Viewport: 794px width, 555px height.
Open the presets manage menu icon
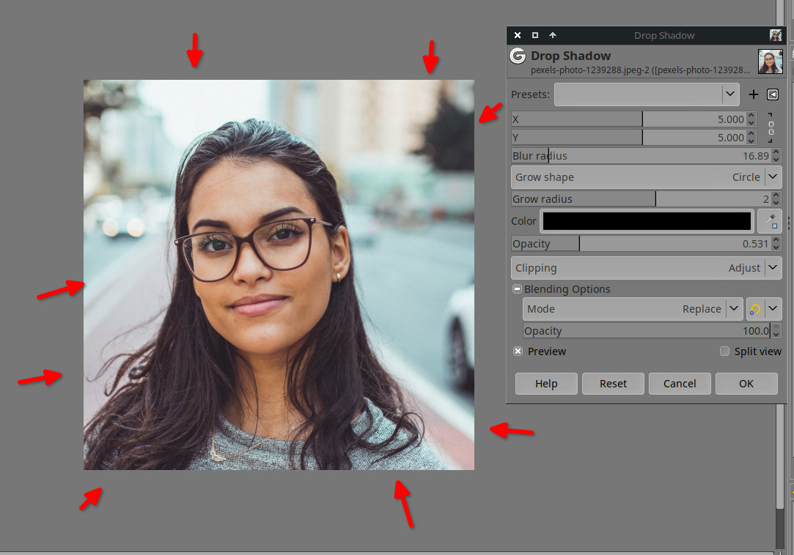(x=773, y=94)
